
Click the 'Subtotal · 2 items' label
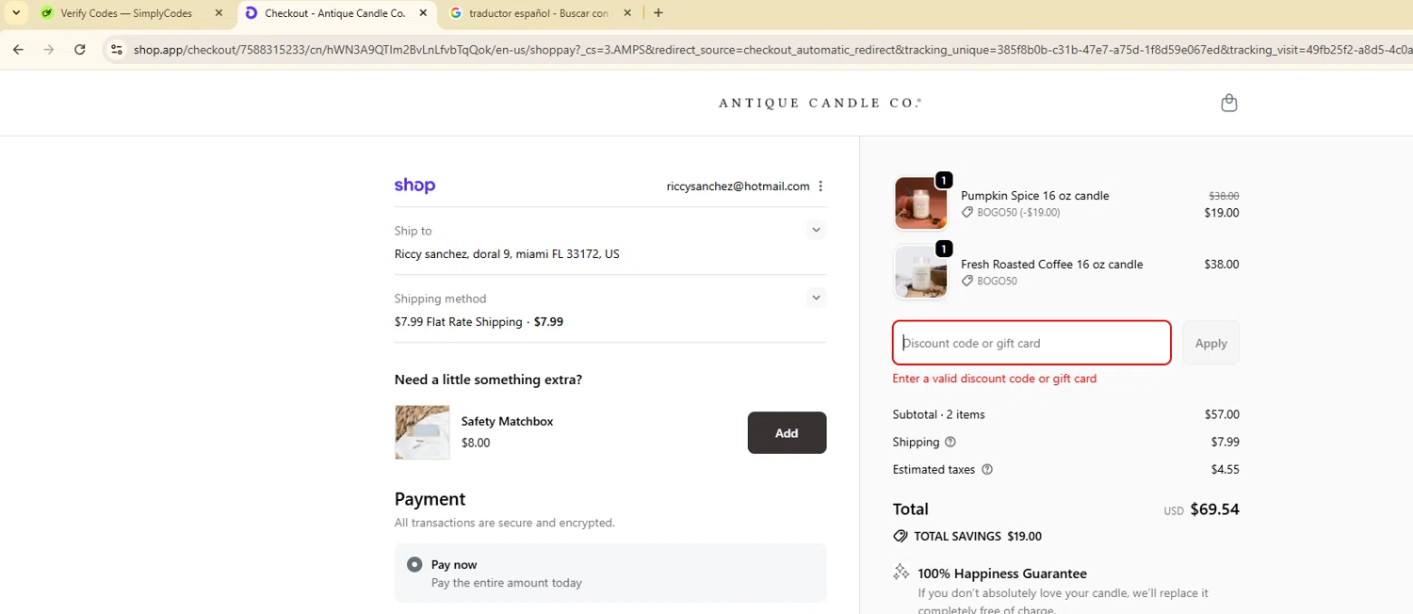938,414
